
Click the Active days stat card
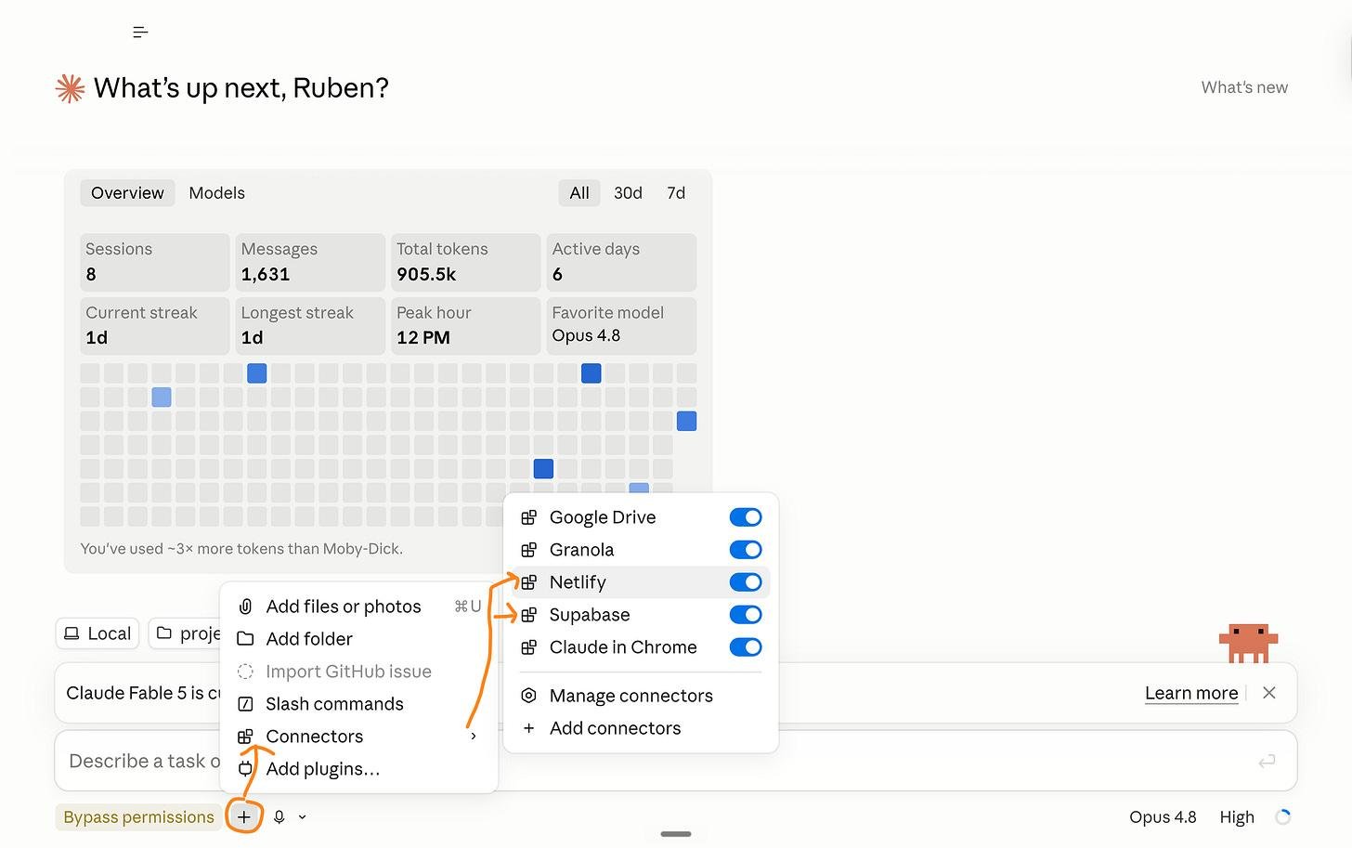pyautogui.click(x=621, y=262)
